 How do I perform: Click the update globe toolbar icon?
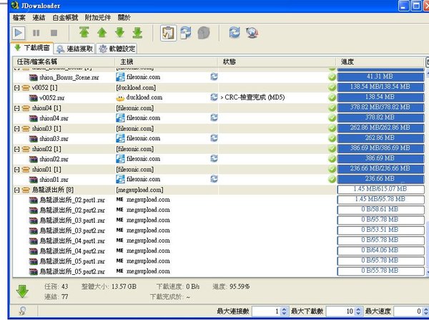point(252,33)
